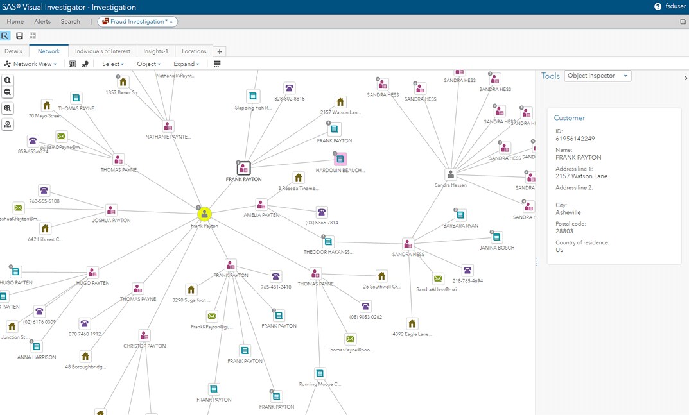Select the highlighted Frank Payton person node
This screenshot has width=689, height=415.
click(204, 214)
